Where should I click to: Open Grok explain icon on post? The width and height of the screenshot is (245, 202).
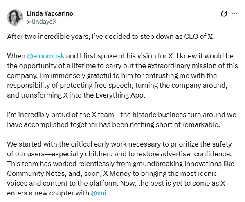224,14
